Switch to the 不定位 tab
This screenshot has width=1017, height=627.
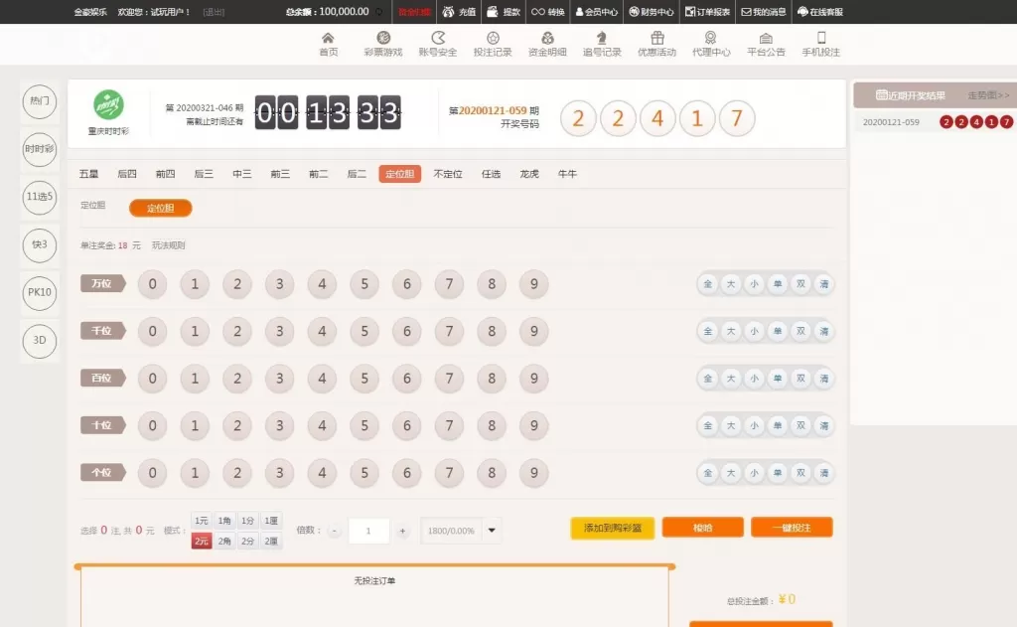click(447, 173)
